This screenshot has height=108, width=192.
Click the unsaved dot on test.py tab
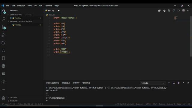(x=59, y=11)
